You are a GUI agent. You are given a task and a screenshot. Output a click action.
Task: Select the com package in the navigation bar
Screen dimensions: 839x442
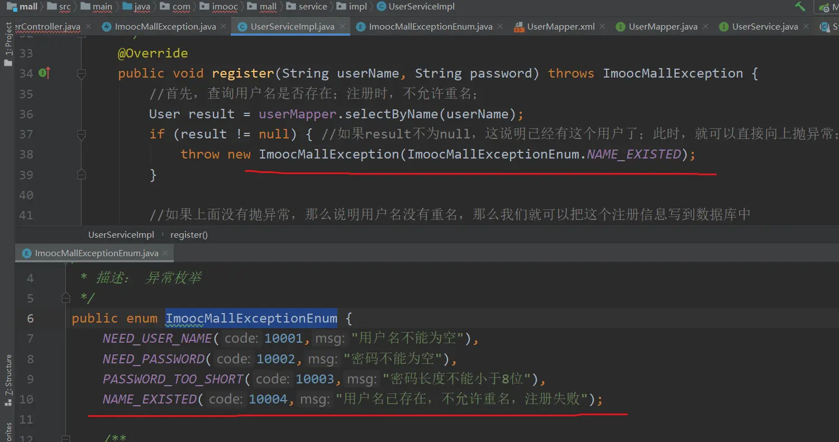(175, 7)
